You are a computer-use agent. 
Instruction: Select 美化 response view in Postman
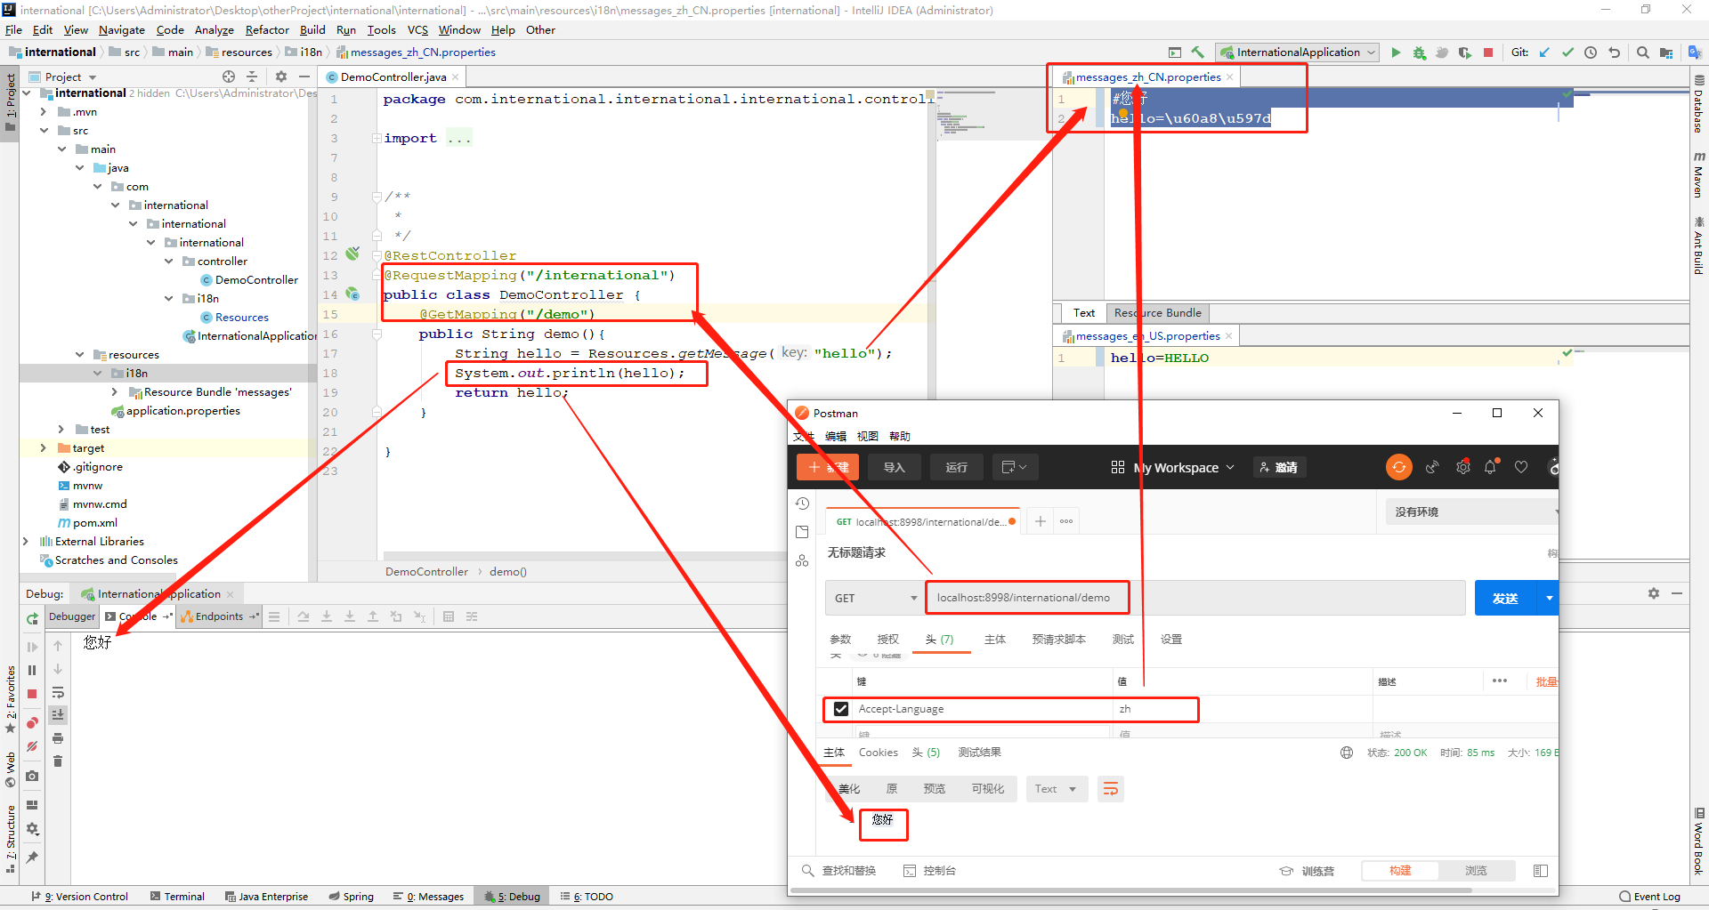pyautogui.click(x=848, y=789)
